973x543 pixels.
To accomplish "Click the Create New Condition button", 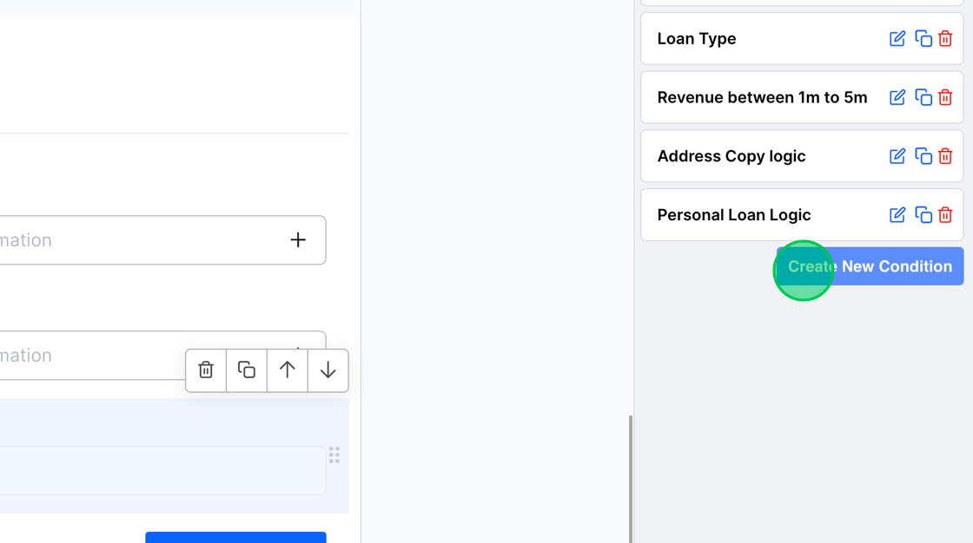I will coord(870,266).
